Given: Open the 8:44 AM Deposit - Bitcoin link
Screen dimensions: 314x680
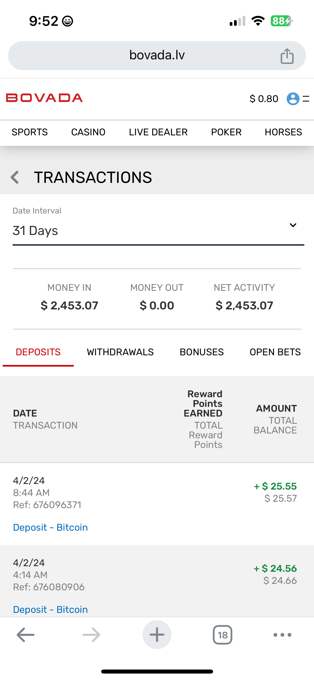Looking at the screenshot, I should coord(50,527).
